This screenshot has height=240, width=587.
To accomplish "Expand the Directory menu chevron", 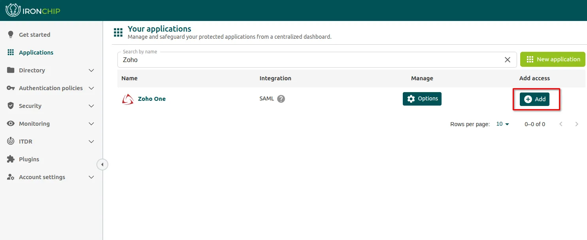I will point(91,70).
